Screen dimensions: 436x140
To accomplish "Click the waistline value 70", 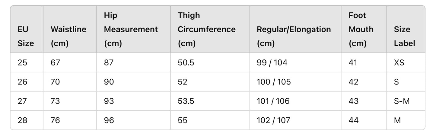I will (x=70, y=82).
